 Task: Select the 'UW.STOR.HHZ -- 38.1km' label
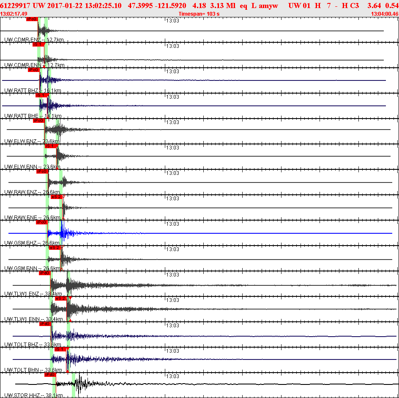click(34, 395)
